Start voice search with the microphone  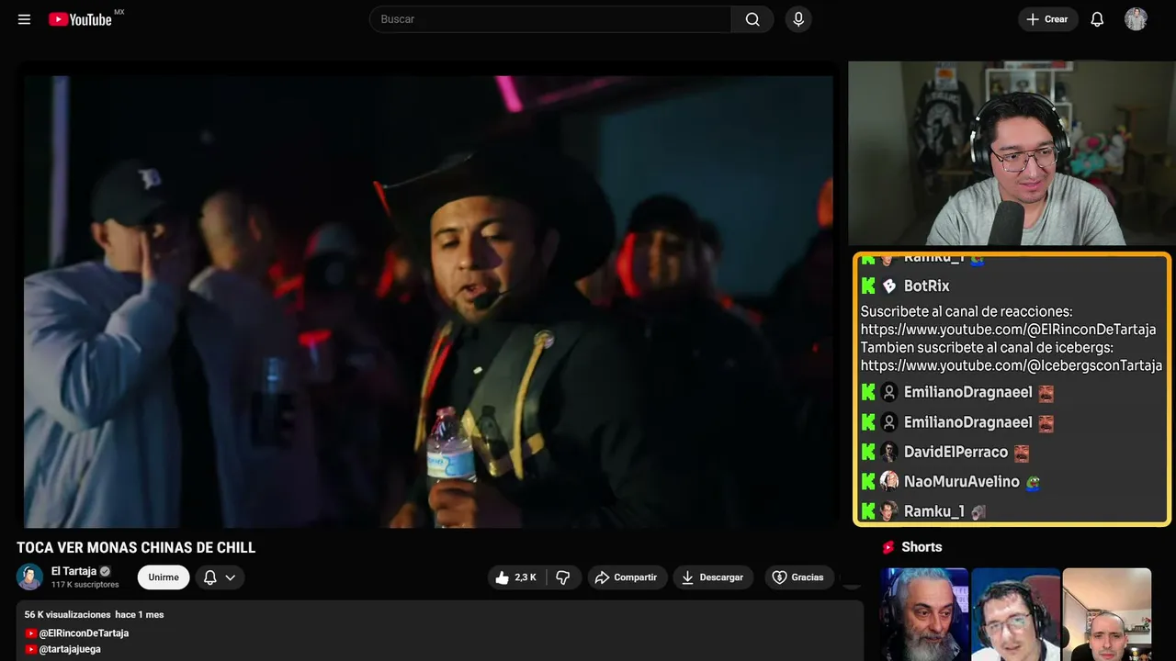798,19
